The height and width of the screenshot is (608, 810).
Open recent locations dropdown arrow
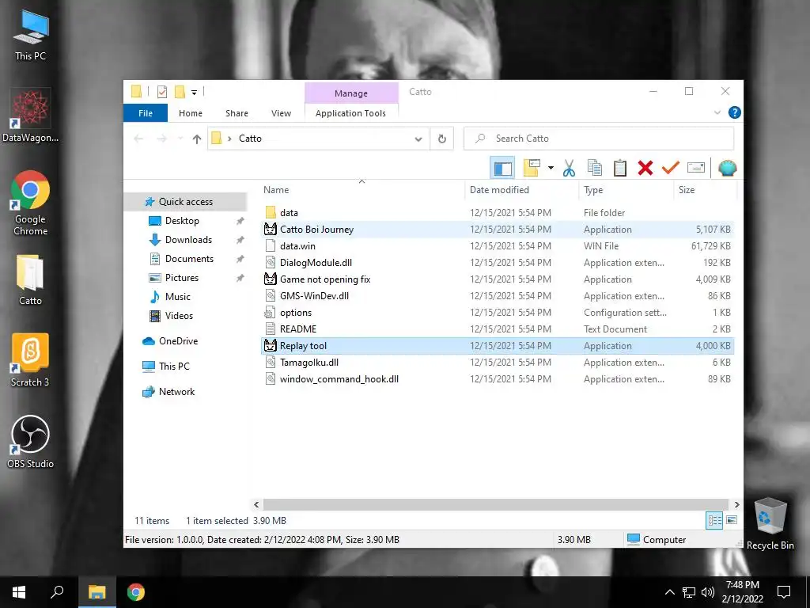point(180,139)
